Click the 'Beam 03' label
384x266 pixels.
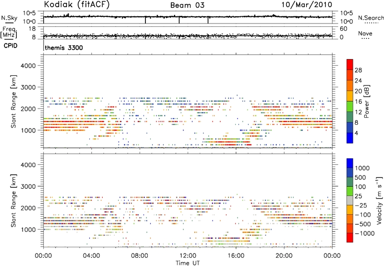tap(187, 5)
